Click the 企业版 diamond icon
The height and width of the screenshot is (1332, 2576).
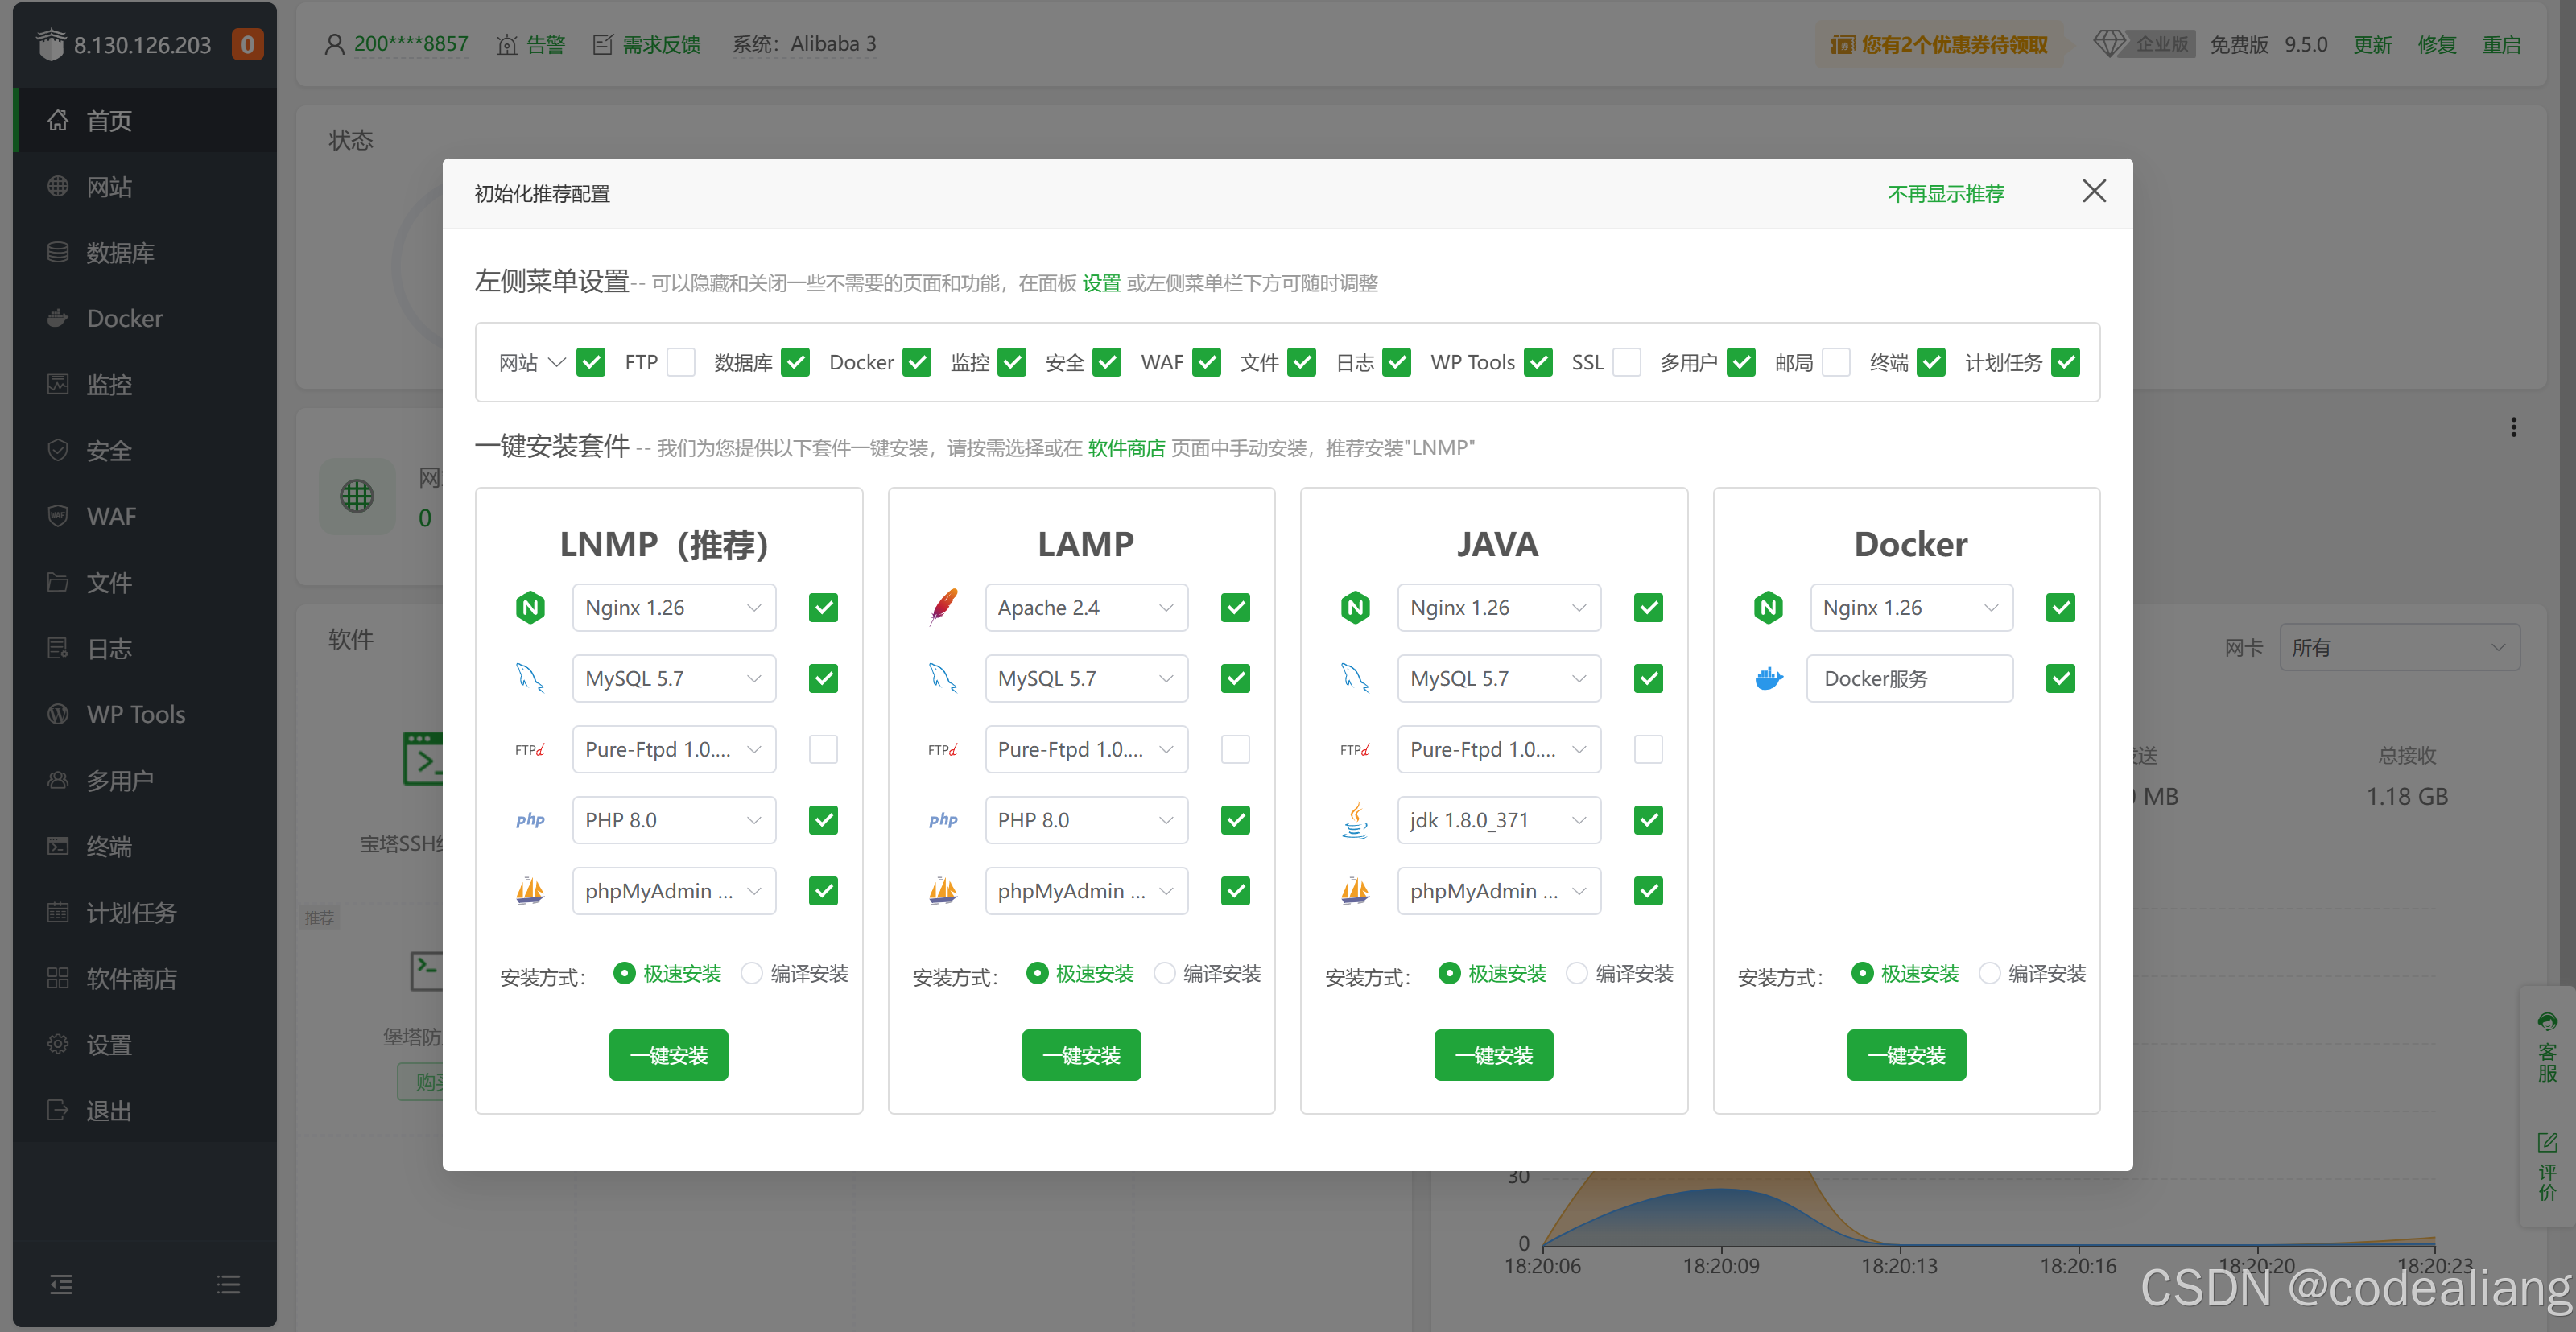(x=2111, y=44)
